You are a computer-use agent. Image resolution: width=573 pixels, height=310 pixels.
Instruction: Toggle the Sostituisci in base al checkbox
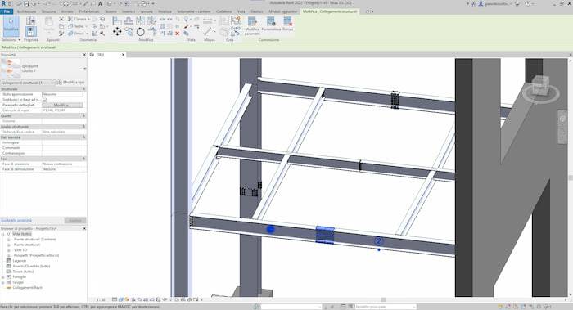point(45,99)
